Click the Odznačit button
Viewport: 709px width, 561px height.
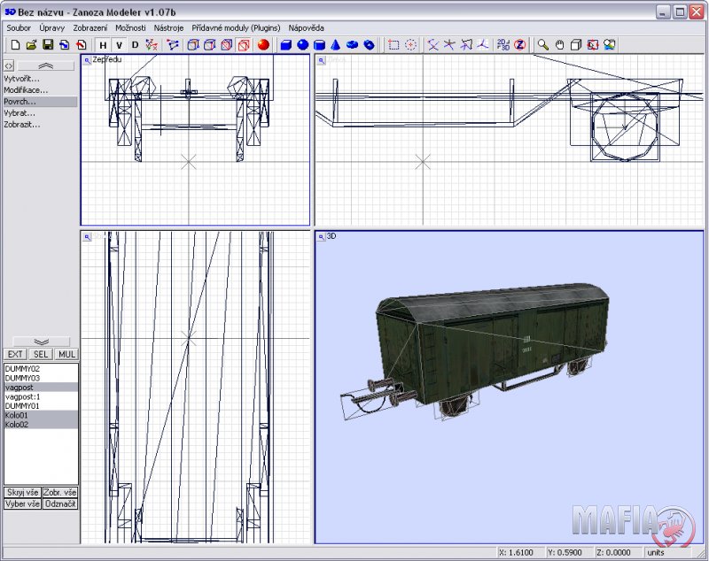[x=59, y=503]
